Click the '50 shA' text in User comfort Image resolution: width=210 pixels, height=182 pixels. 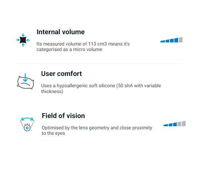point(122,86)
